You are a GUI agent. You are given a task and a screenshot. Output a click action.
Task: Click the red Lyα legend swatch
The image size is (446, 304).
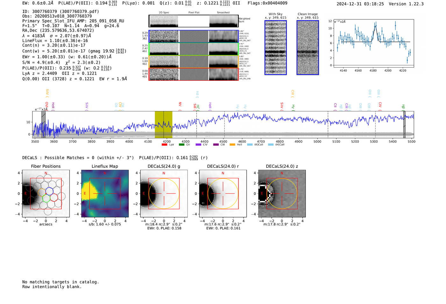click(x=164, y=145)
